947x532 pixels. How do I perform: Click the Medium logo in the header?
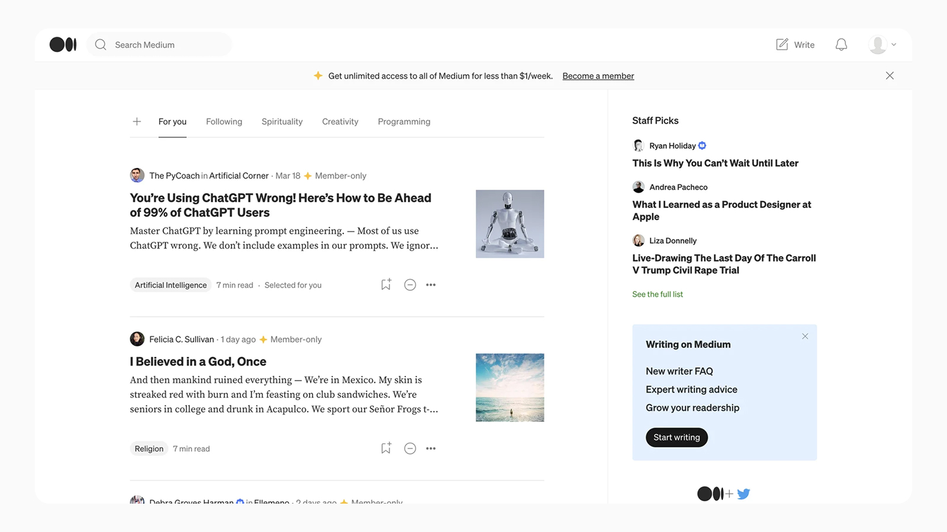63,44
